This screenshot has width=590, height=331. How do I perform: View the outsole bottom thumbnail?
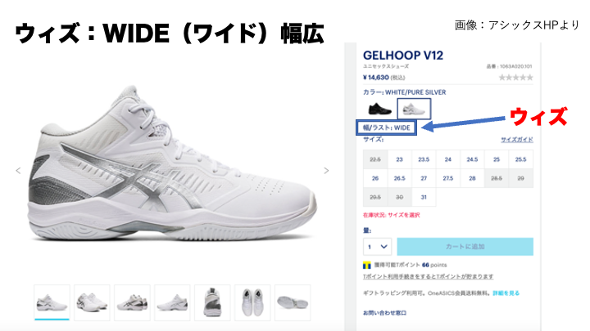coord(293,302)
